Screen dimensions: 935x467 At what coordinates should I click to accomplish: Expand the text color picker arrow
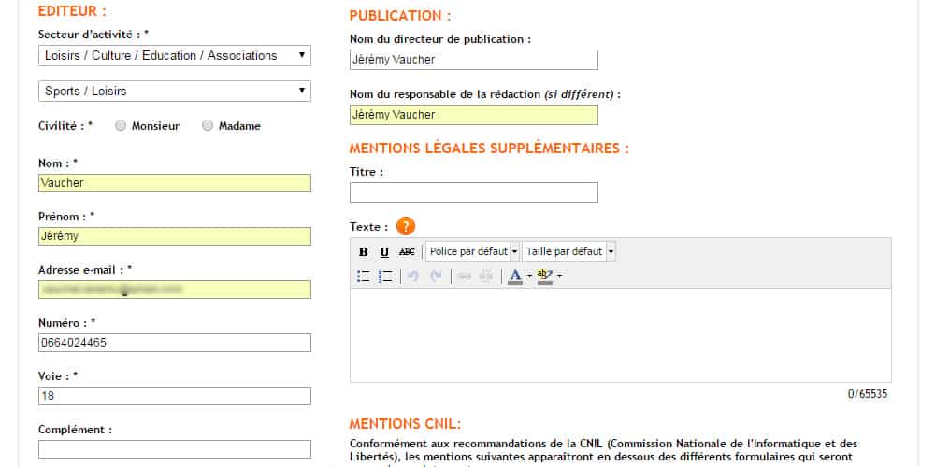pos(529,276)
